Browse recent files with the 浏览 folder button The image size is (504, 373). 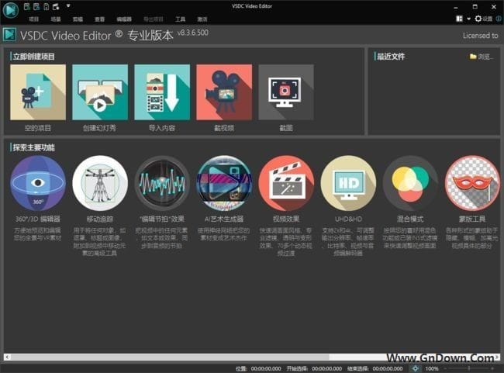(x=482, y=57)
